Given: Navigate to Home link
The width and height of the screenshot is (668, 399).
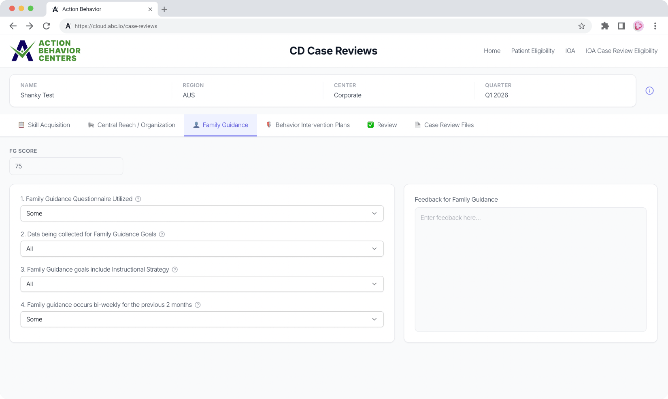Looking at the screenshot, I should coord(492,51).
